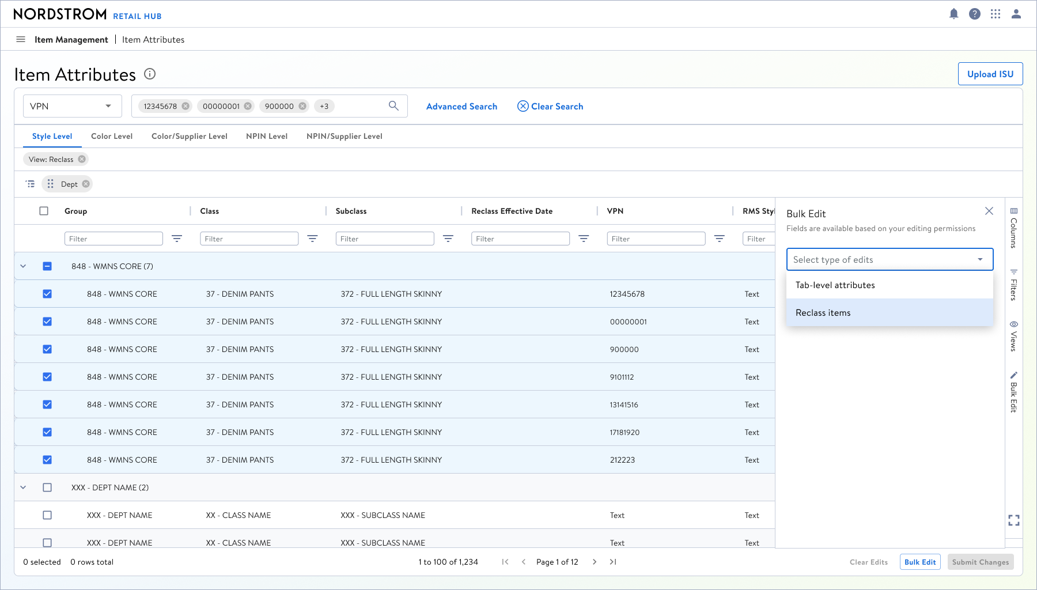
Task: Choose Tab-level attributes option
Action: [890, 285]
